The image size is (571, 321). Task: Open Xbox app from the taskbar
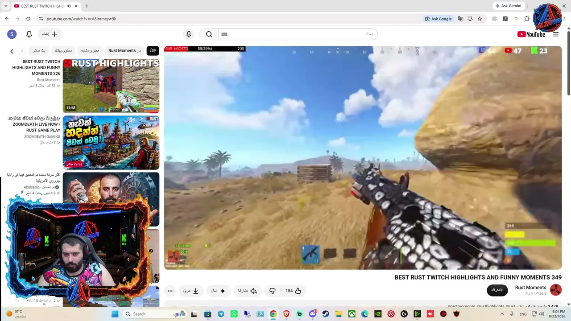click(352, 314)
